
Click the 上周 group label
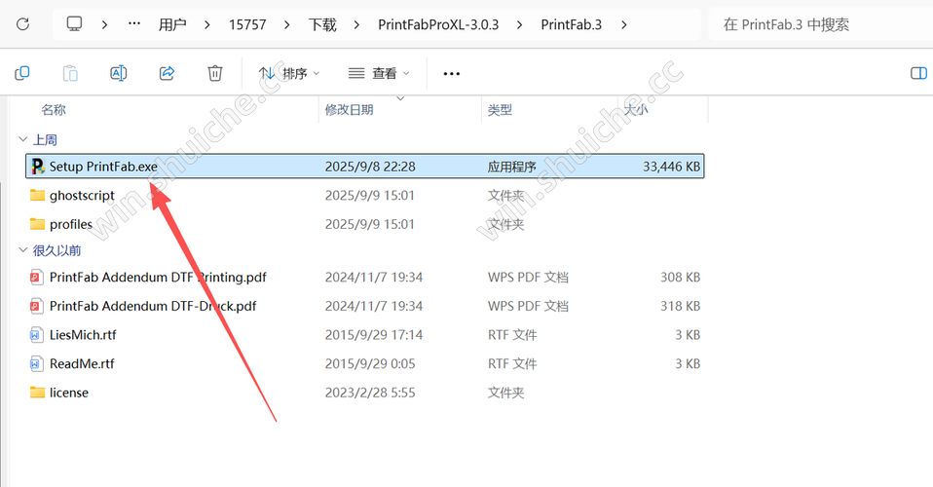point(45,139)
